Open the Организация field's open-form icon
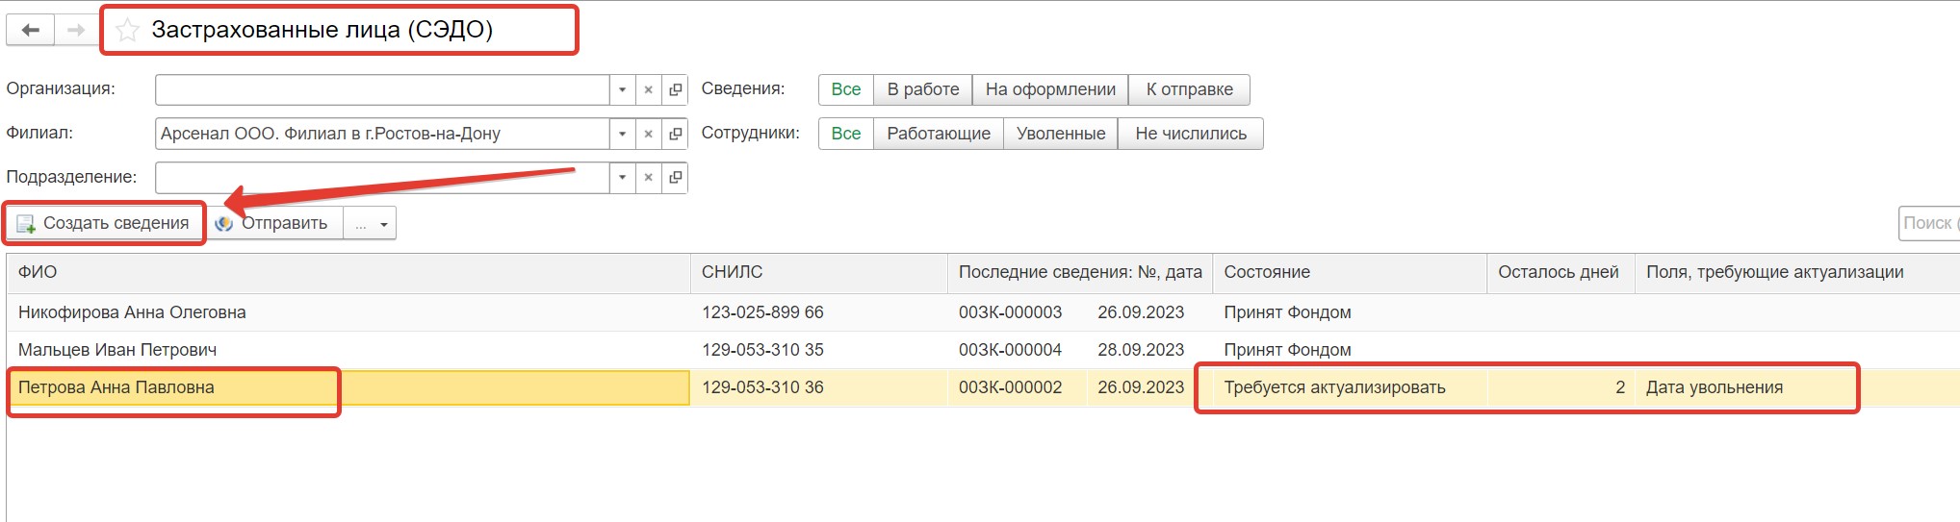 point(676,89)
